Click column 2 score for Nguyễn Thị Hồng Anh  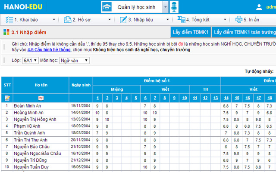point(107,120)
